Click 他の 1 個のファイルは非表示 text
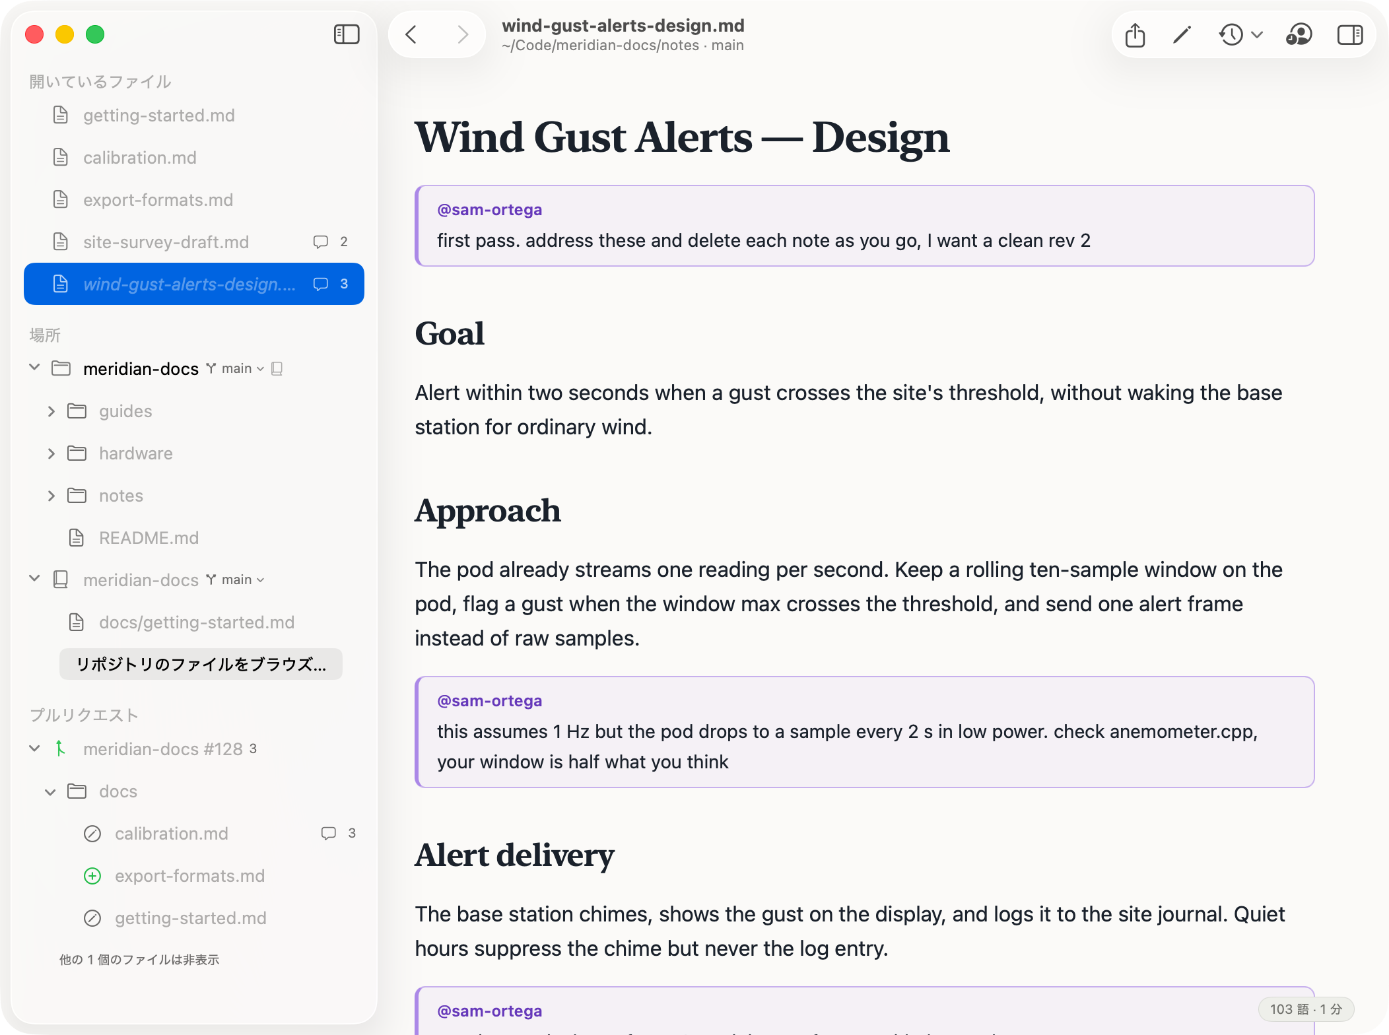1389x1035 pixels. 139,960
